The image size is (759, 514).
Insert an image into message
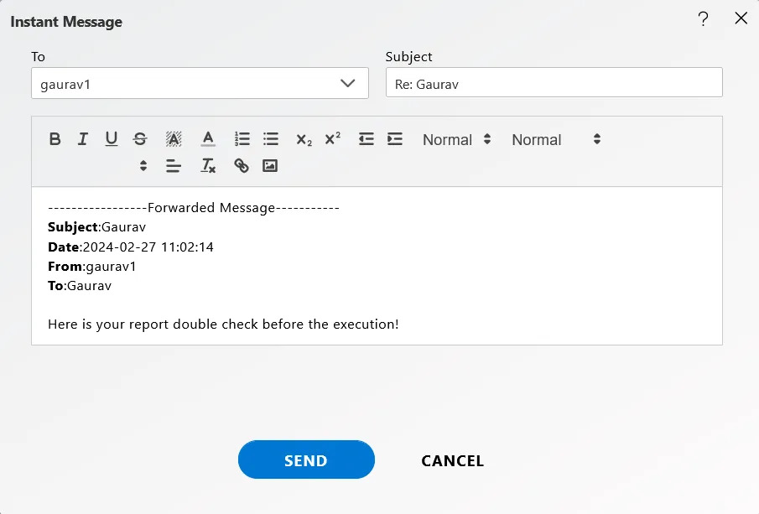(270, 166)
